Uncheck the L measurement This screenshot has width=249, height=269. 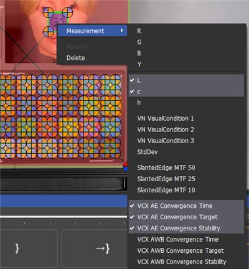click(x=186, y=80)
